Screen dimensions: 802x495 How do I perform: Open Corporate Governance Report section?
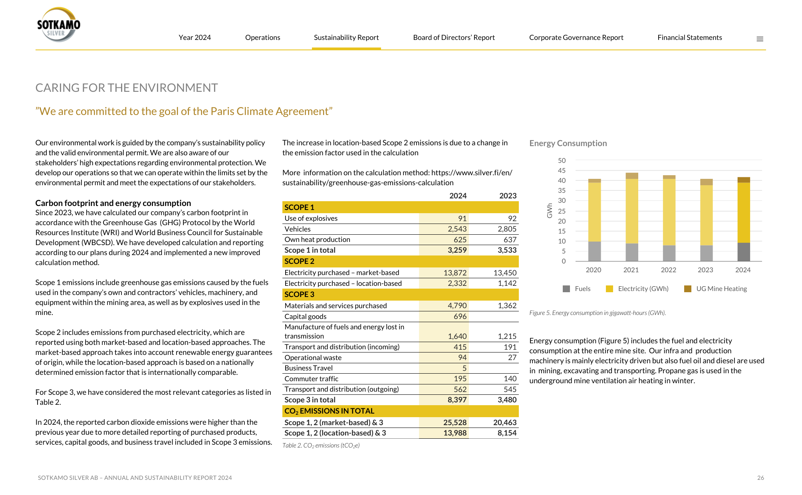point(576,38)
